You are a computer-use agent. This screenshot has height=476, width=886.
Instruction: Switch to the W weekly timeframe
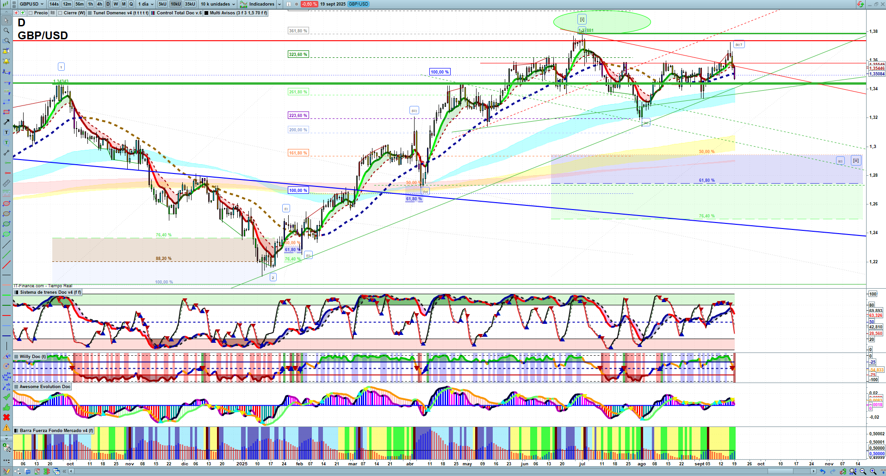(x=116, y=4)
